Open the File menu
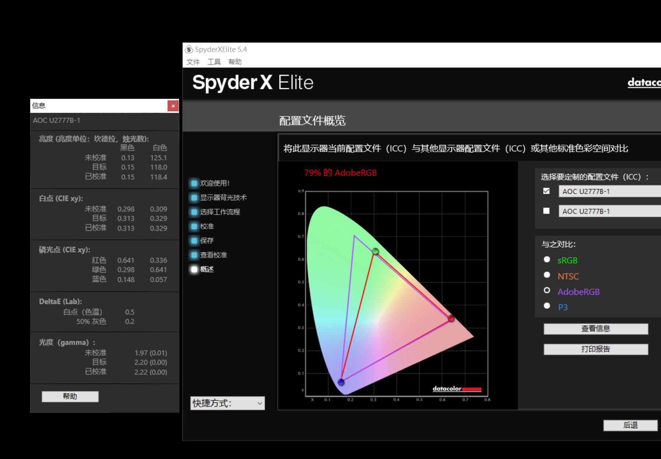The width and height of the screenshot is (661, 459). pos(193,62)
